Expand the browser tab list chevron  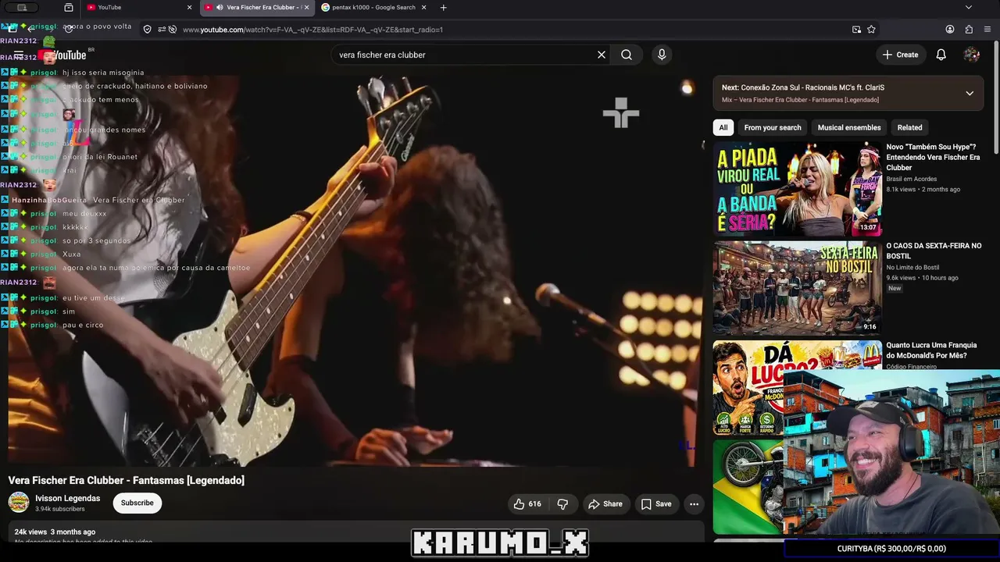[969, 8]
